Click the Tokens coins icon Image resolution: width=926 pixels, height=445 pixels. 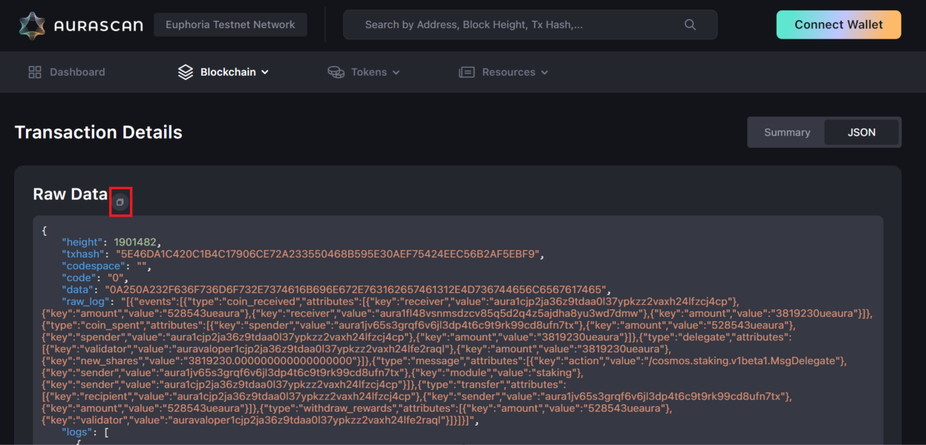point(336,72)
